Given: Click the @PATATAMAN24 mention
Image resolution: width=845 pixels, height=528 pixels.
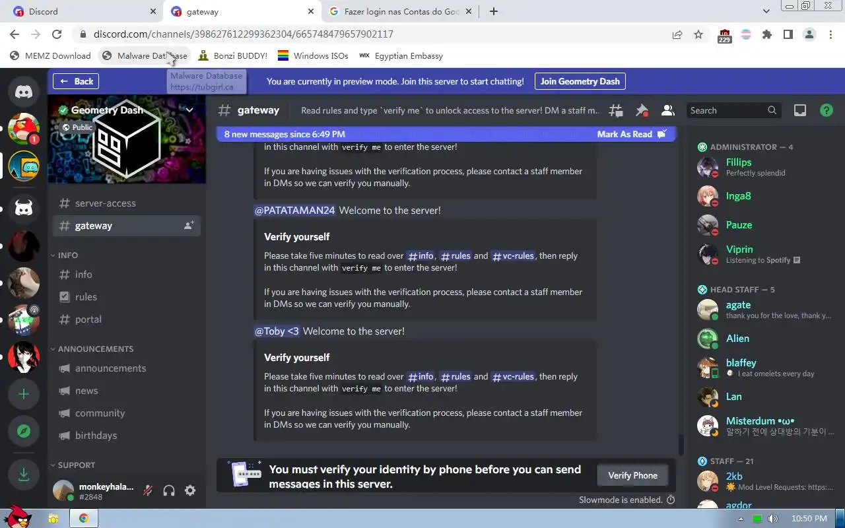Looking at the screenshot, I should pos(294,211).
